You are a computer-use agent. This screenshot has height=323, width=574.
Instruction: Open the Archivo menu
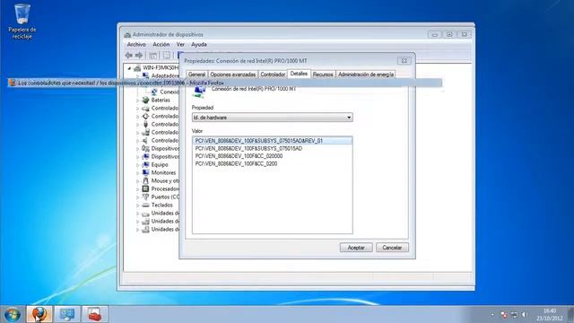click(136, 44)
